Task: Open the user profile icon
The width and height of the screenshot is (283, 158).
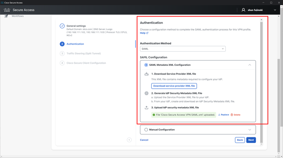Action: click(x=243, y=10)
